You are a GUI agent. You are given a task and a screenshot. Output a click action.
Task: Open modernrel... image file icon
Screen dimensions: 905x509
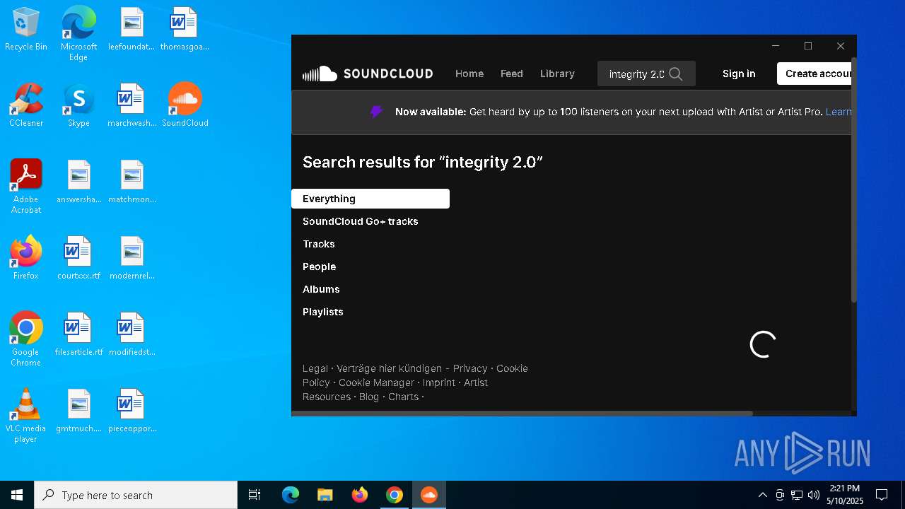pos(132,258)
